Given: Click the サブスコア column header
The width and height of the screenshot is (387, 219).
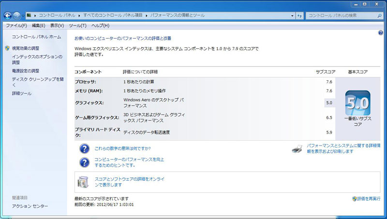Looking at the screenshot, I should point(326,72).
